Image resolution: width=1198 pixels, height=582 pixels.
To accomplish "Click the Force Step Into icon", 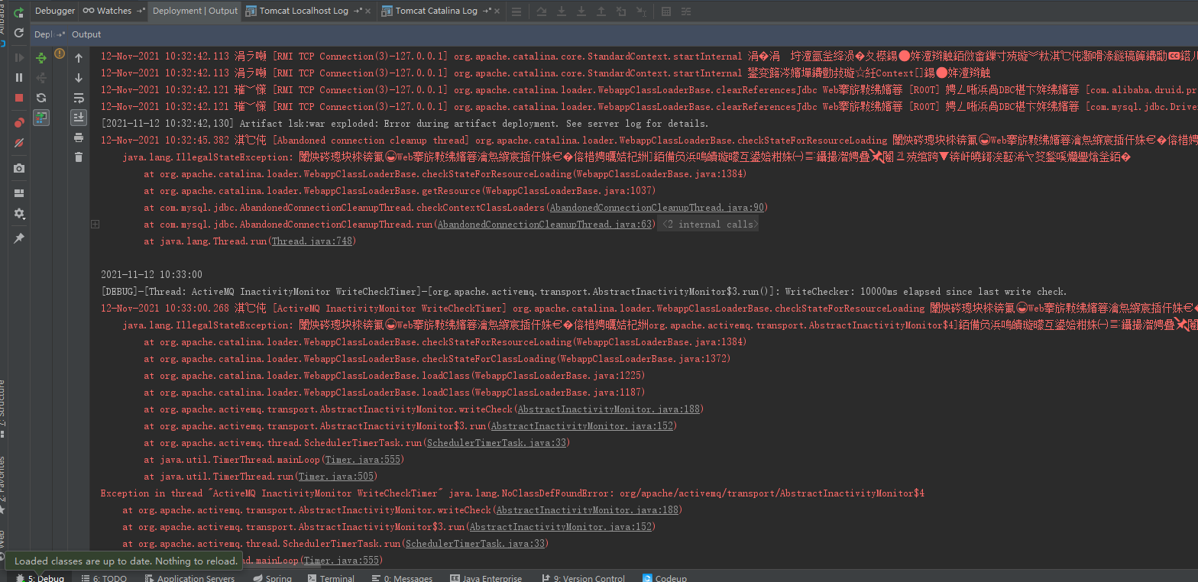I will (581, 11).
